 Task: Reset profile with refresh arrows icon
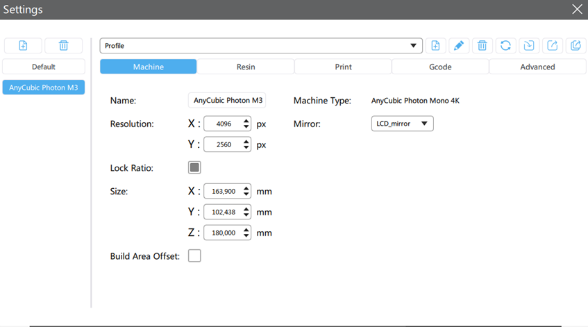505,46
